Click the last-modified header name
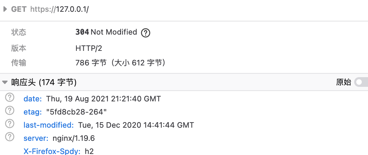The height and width of the screenshot is (155, 368). pyautogui.click(x=49, y=125)
